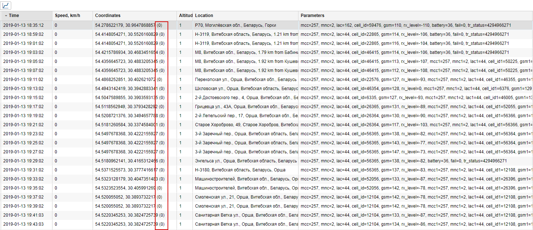
Task: Sort by Speed, km/h column header
Action: (68, 16)
